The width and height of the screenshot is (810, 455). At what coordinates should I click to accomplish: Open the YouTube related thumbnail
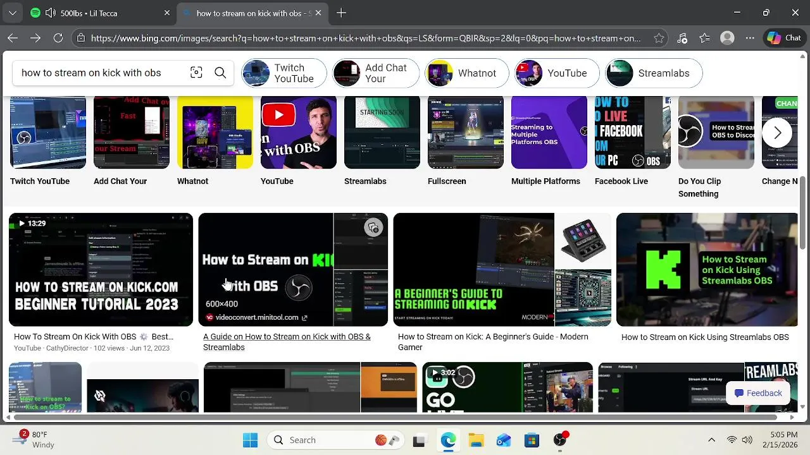click(x=299, y=133)
